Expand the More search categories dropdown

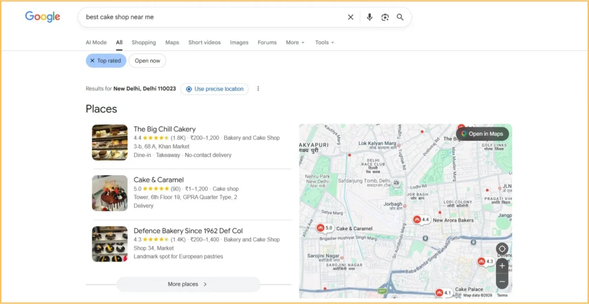point(295,43)
